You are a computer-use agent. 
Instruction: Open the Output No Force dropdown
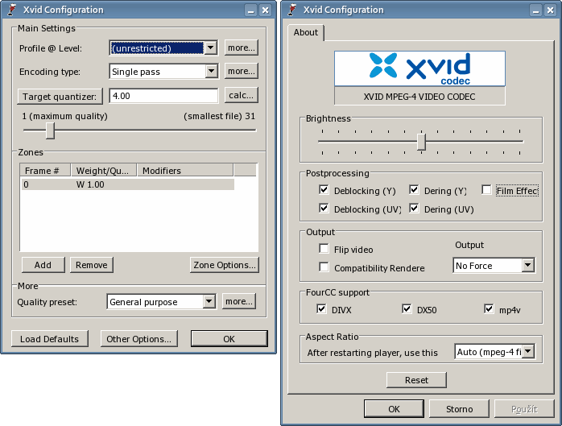[x=528, y=266]
